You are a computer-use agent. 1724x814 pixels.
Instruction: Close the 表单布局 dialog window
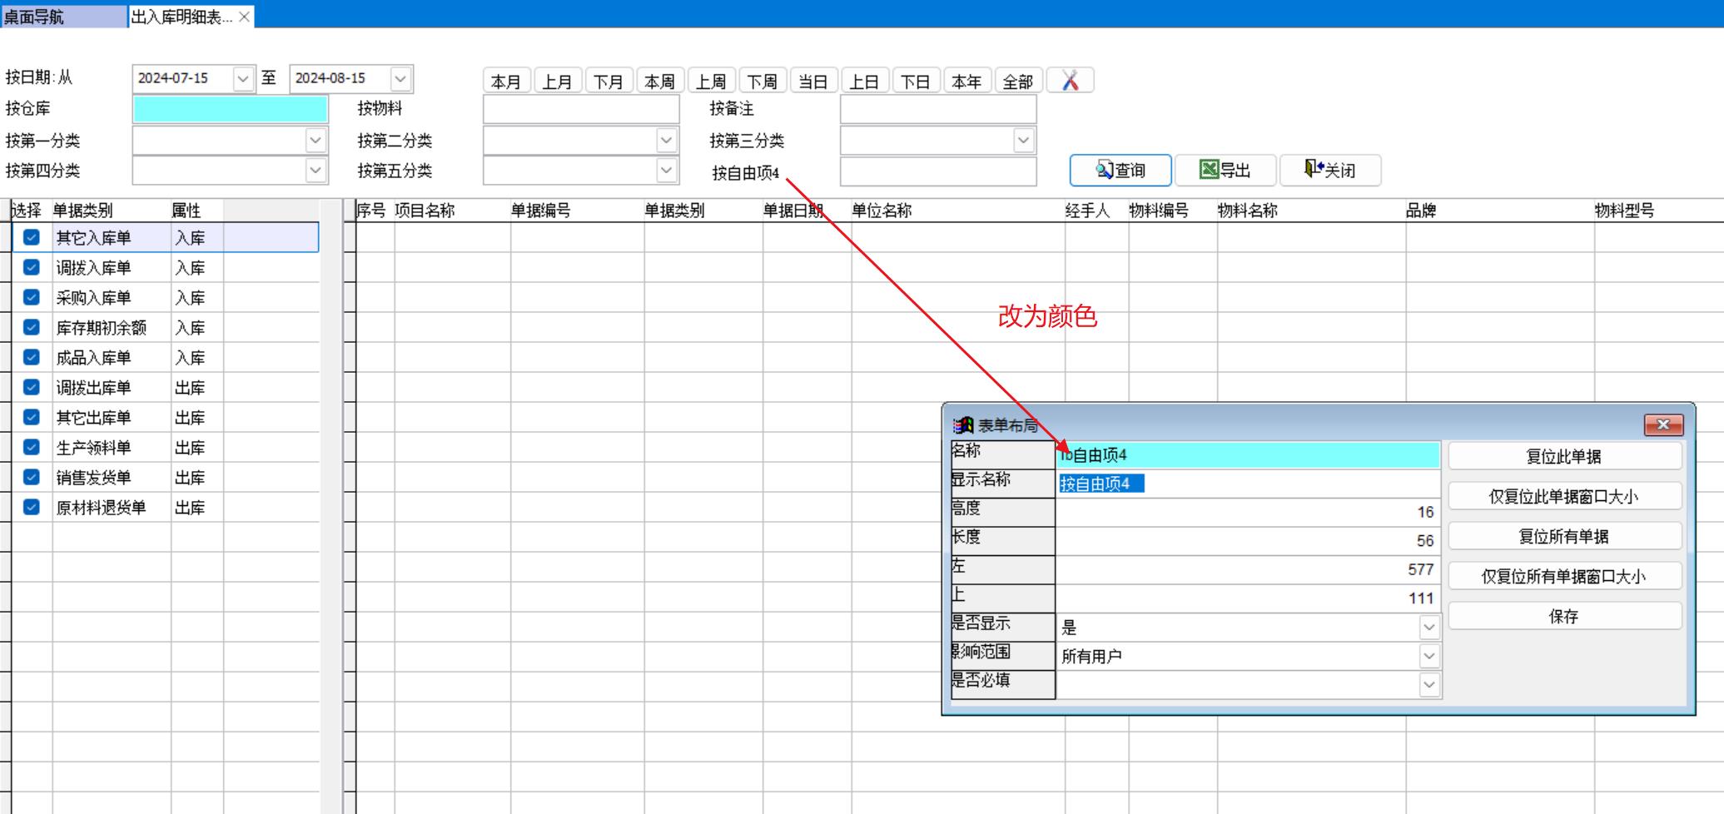(1662, 424)
